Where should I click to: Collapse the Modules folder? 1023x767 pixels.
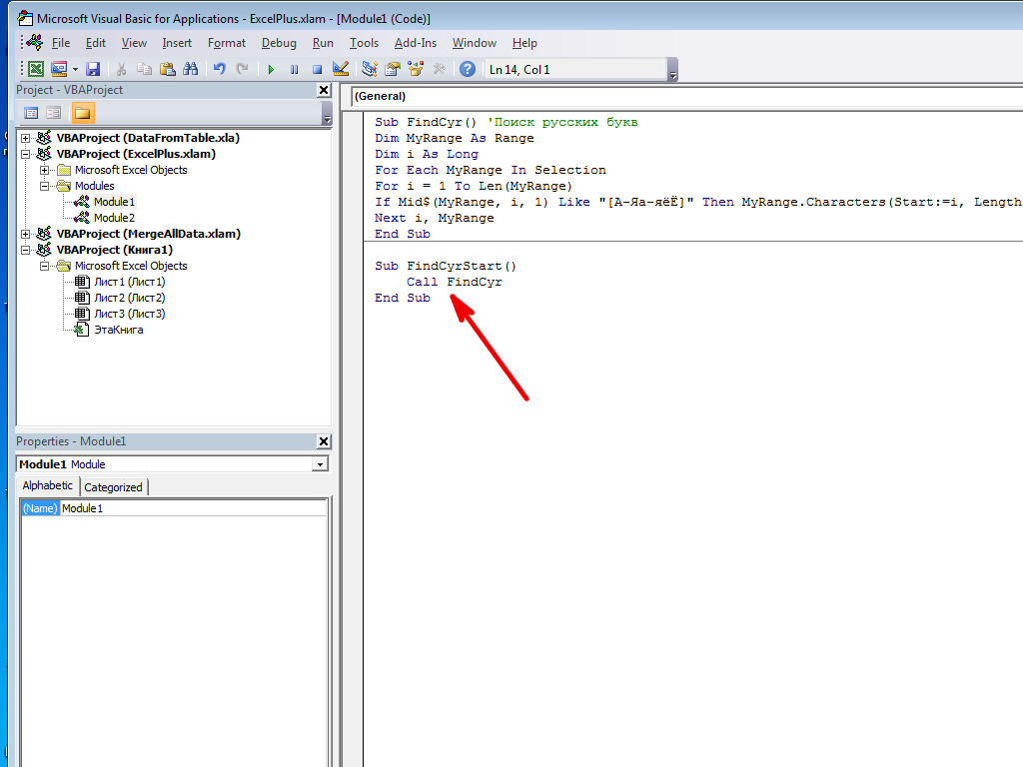44,187
